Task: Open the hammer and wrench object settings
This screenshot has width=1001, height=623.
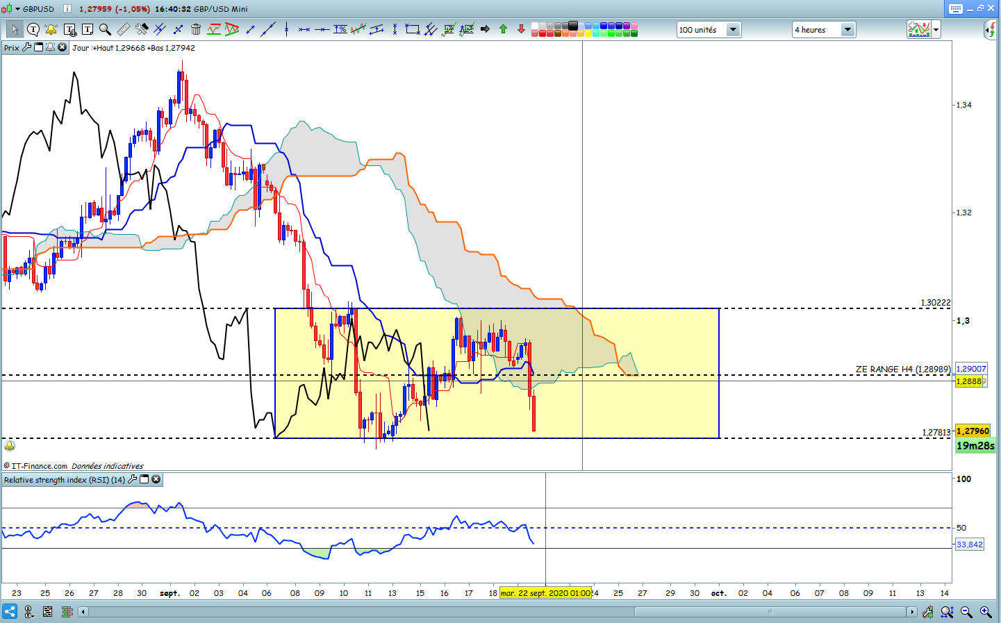Action: tap(142, 29)
